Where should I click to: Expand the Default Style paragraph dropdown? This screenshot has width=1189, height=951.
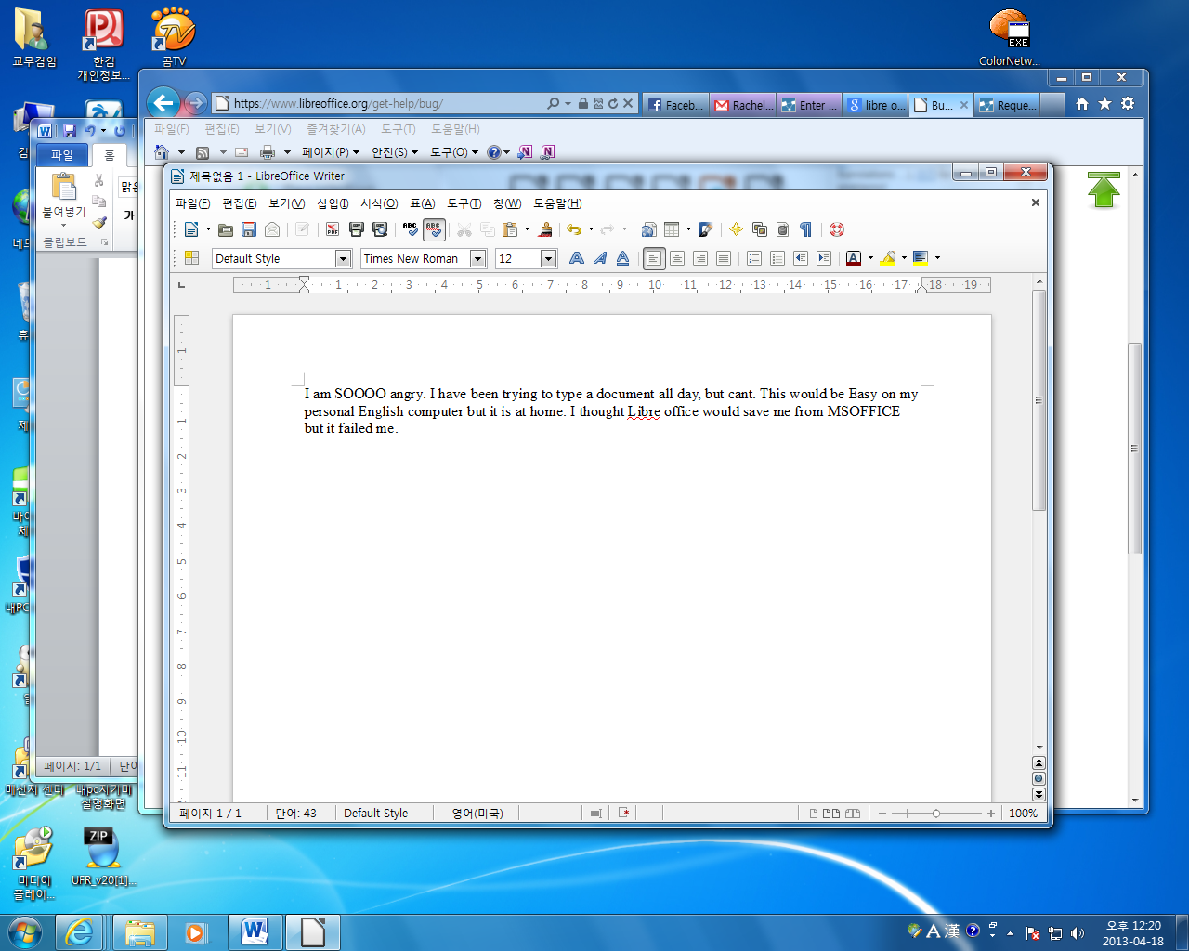click(343, 259)
